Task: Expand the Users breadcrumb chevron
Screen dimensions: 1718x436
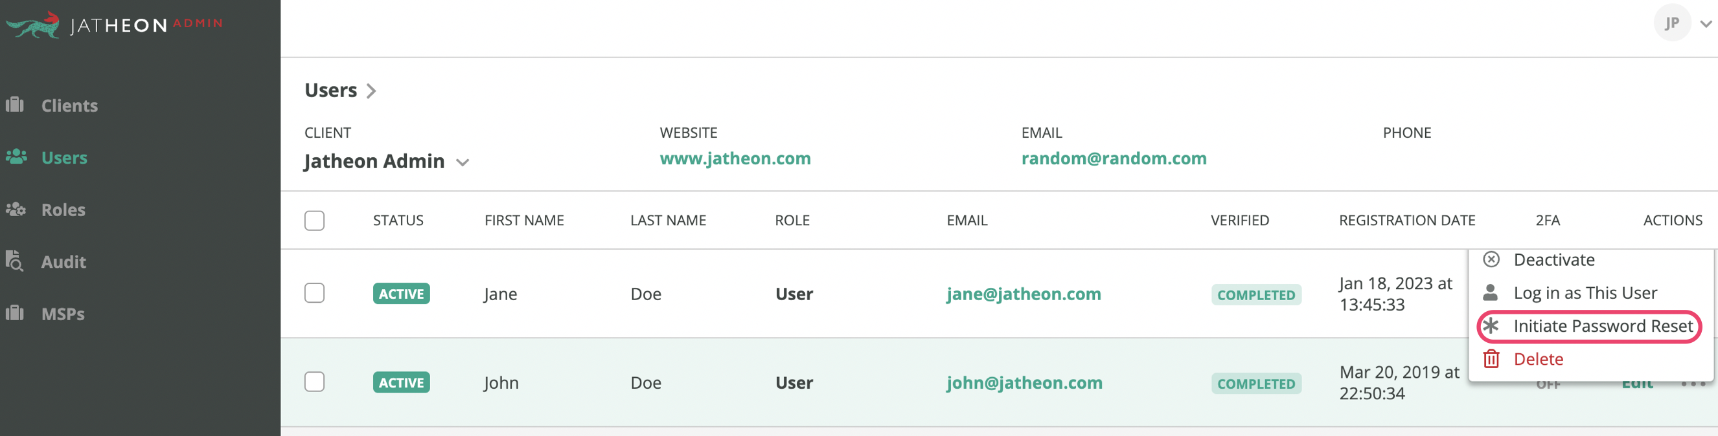Action: pyautogui.click(x=371, y=91)
